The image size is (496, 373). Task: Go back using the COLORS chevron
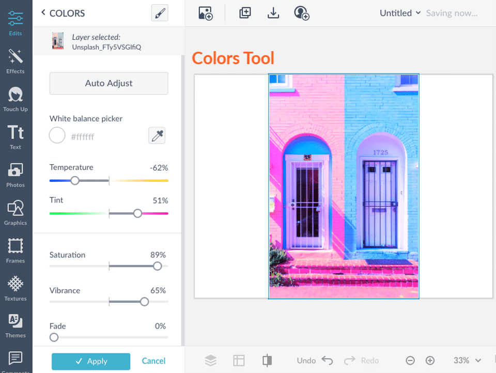coord(43,12)
